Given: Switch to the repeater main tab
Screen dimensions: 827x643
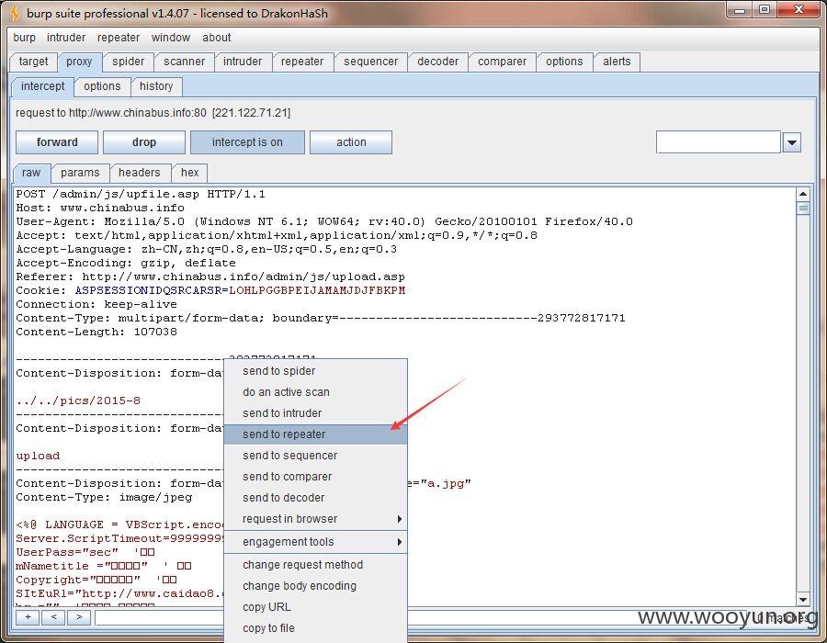Looking at the screenshot, I should pos(302,62).
